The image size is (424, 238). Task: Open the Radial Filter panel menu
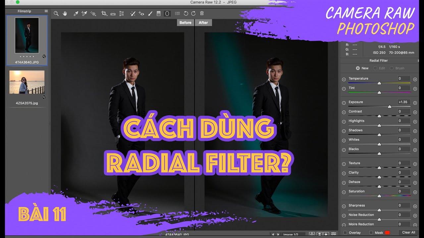pos(418,60)
